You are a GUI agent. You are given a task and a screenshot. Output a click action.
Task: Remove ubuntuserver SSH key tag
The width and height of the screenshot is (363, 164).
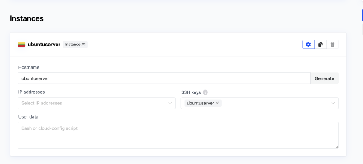[x=217, y=103]
